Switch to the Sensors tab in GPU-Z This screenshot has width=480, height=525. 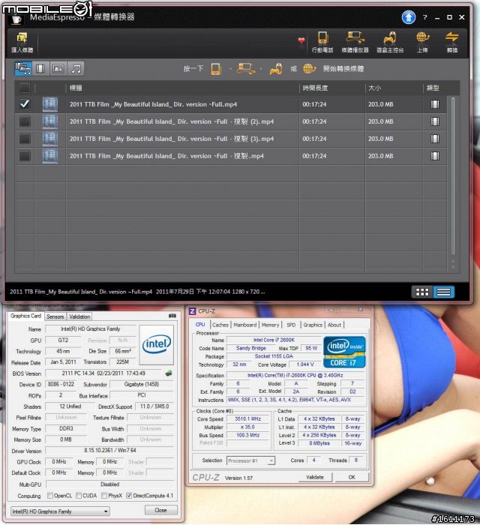(x=55, y=316)
